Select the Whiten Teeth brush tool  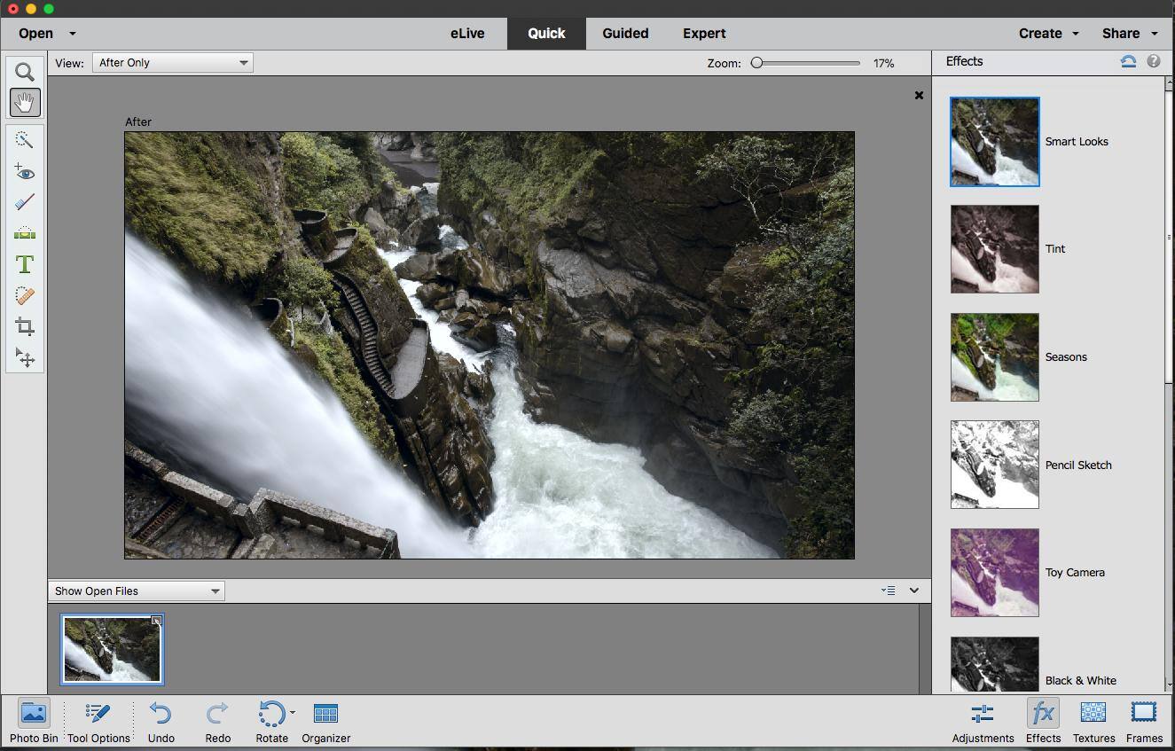pos(25,202)
